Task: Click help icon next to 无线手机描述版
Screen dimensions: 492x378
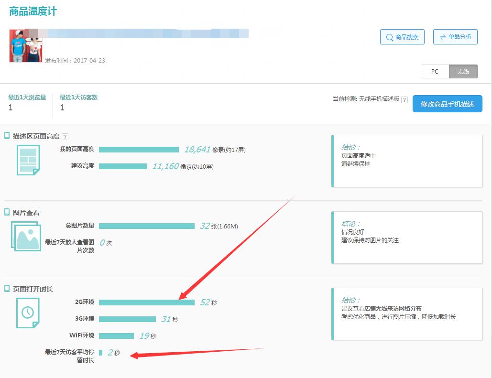Action: click(405, 99)
